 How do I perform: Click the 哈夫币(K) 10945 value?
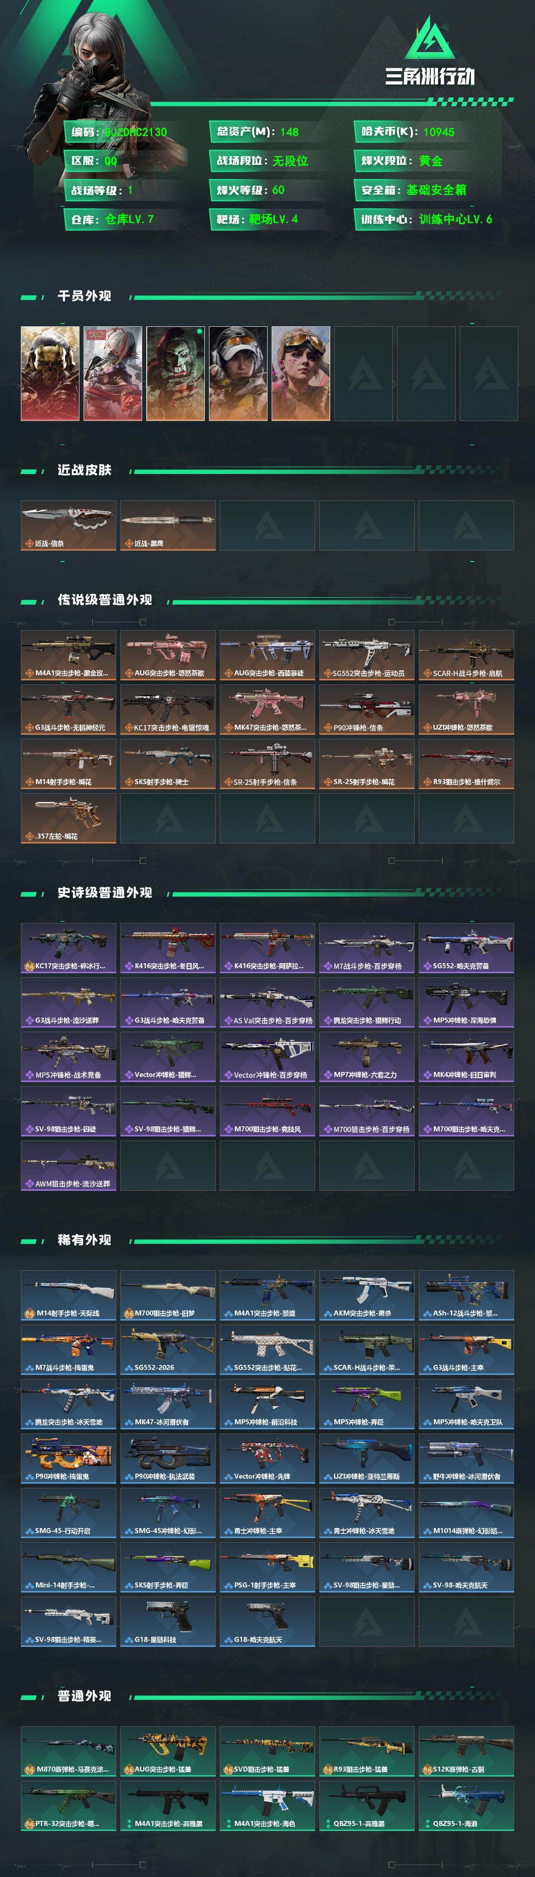[x=439, y=132]
